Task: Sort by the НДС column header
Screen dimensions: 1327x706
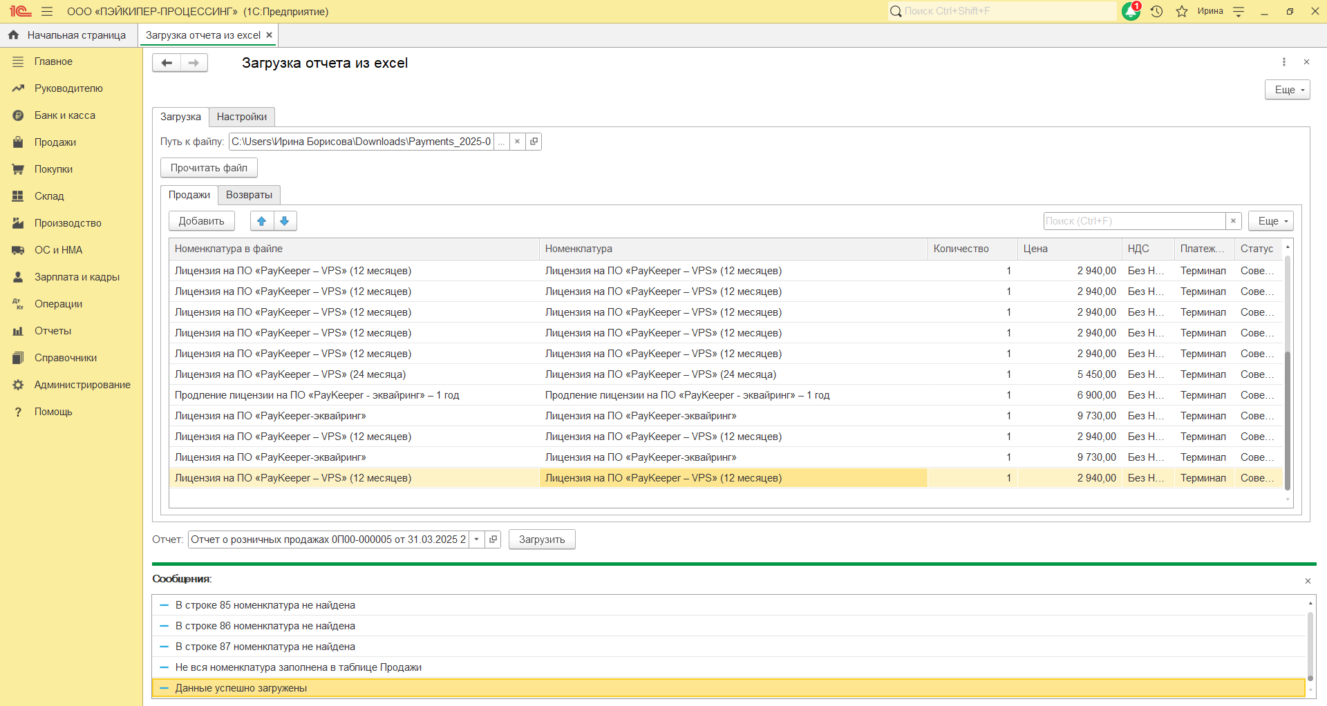Action: pyautogui.click(x=1148, y=249)
